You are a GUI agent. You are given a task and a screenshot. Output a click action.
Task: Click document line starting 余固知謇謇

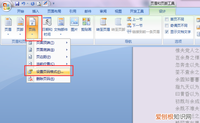187,79
